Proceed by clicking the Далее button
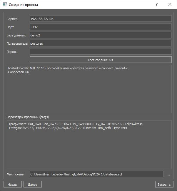Screen dimensions: 177x191 [33, 185]
